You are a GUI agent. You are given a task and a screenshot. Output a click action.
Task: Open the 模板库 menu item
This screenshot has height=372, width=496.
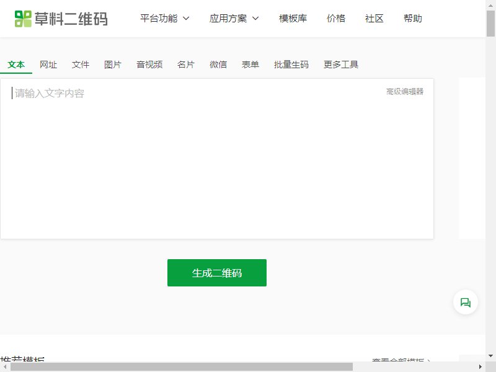point(293,19)
